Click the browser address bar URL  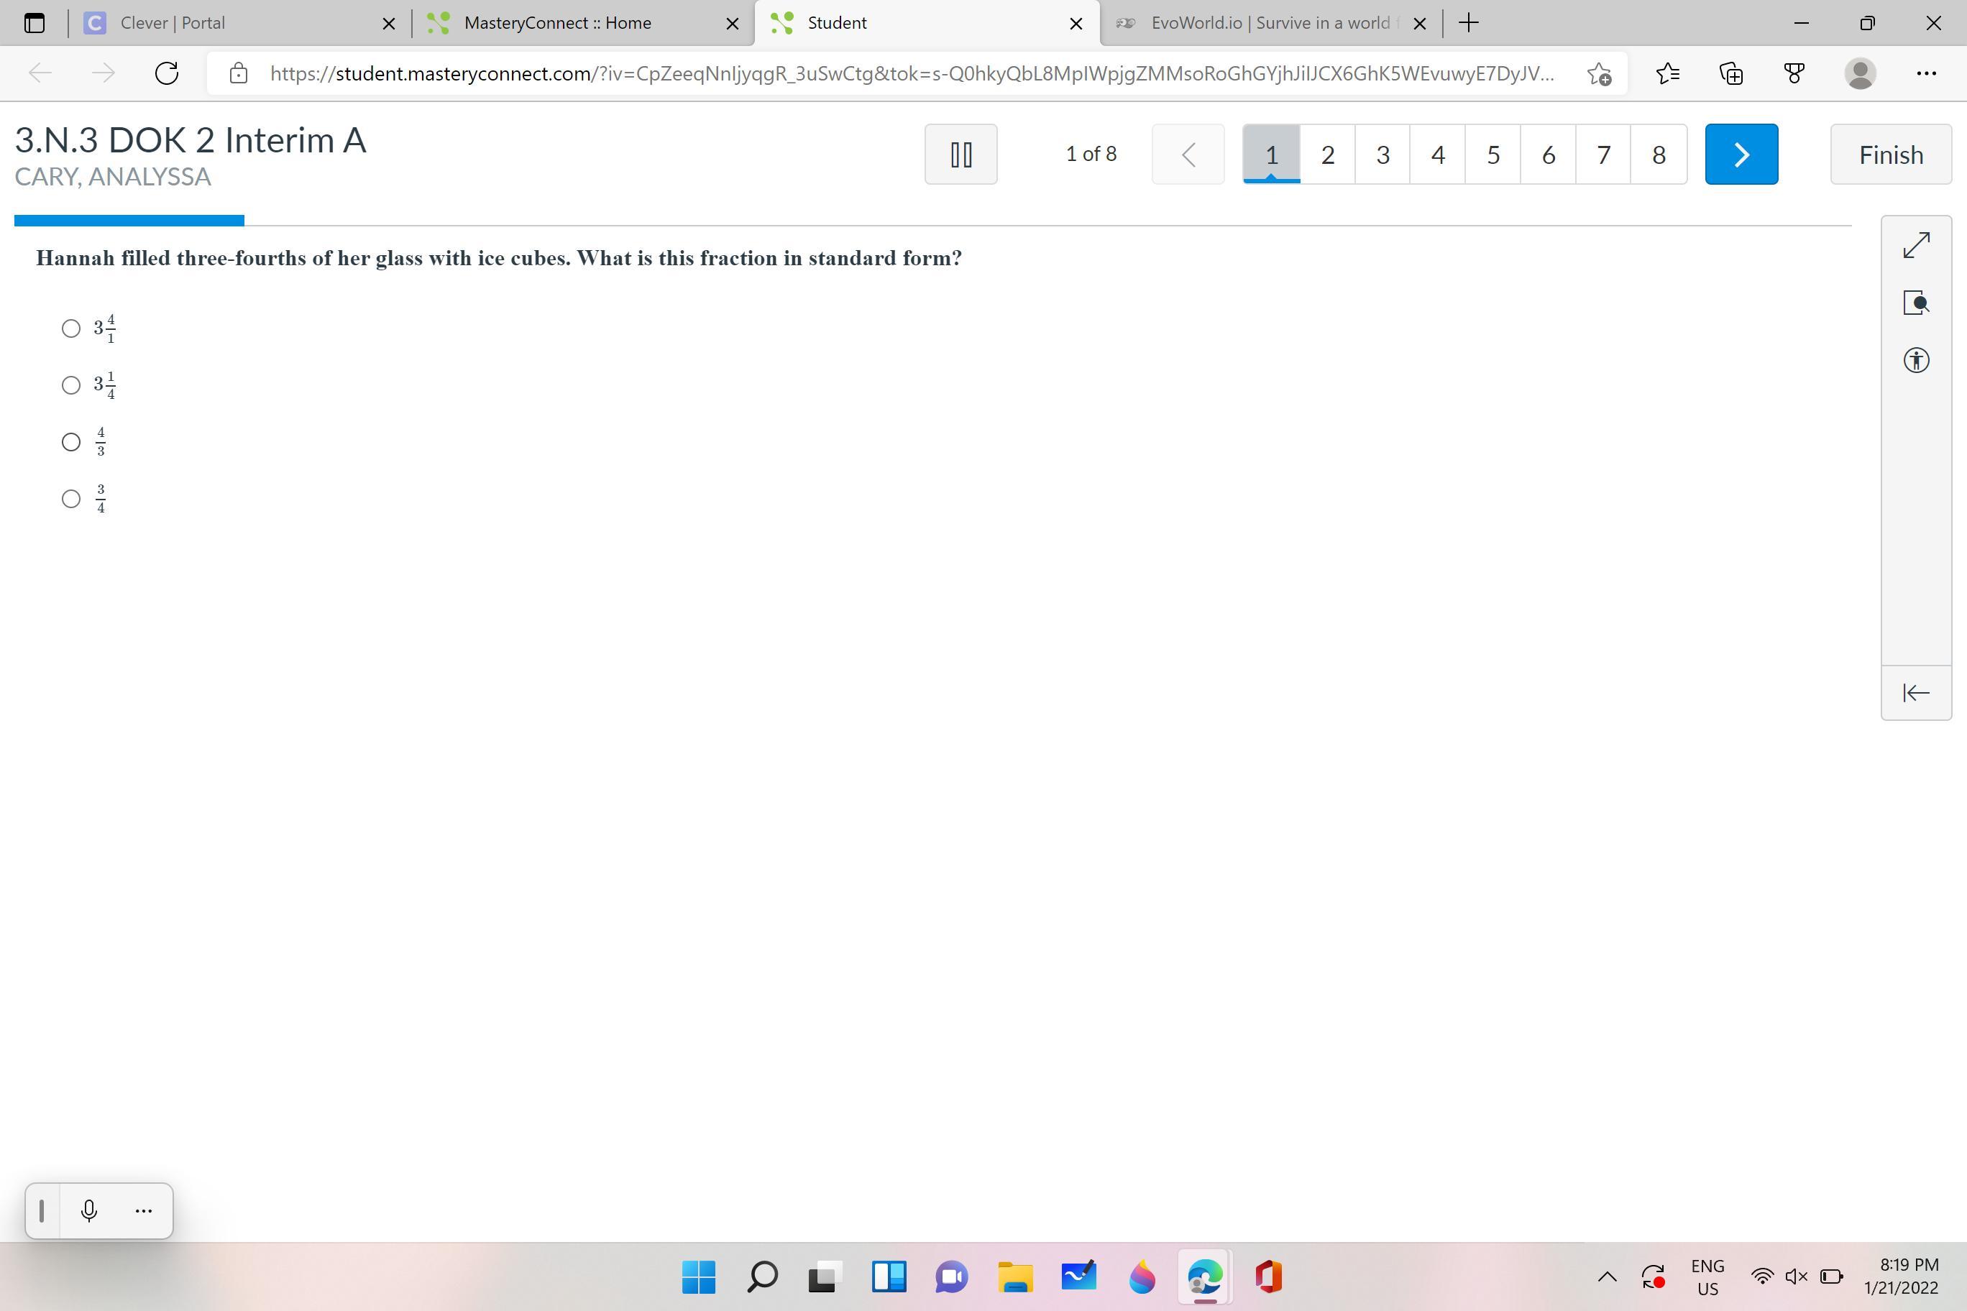tap(912, 73)
